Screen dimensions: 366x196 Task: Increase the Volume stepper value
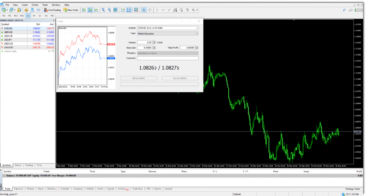pyautogui.click(x=154, y=41)
